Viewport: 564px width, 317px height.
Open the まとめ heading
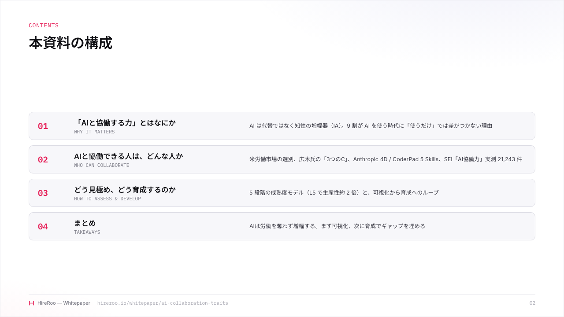85,223
